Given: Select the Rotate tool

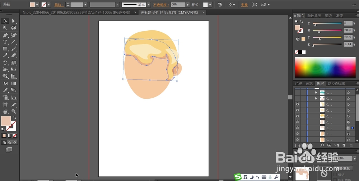Looking at the screenshot, I should pyautogui.click(x=5, y=62).
